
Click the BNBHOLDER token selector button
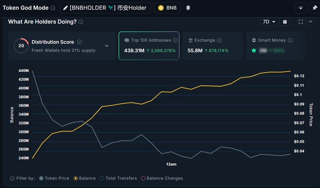[105, 8]
